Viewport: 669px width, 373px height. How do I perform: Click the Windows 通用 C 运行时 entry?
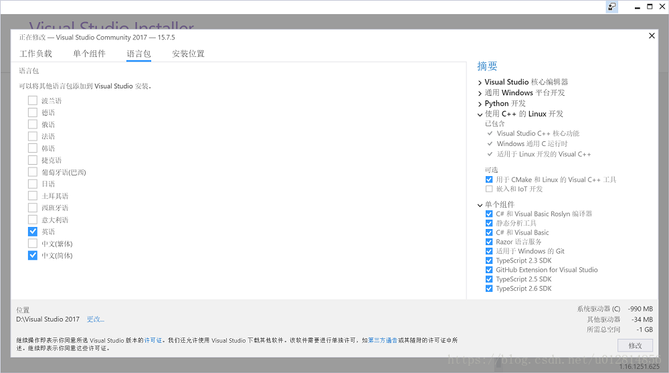pos(532,143)
